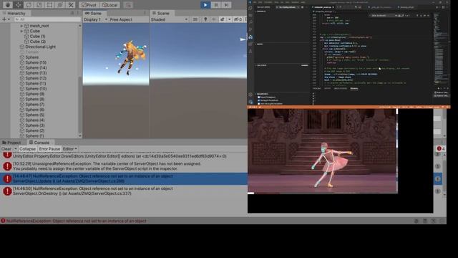Click the Play button in Unity
Viewport: 458px width, 258px height.
tap(205, 5)
